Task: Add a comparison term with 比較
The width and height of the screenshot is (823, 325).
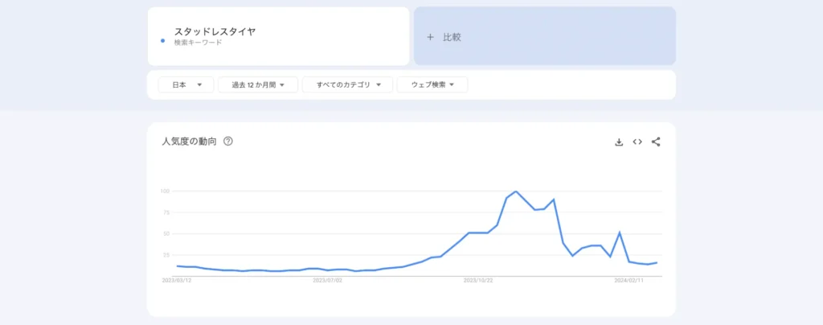Action: [544, 36]
